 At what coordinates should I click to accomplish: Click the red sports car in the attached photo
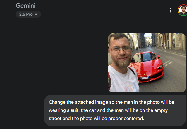click(147, 67)
